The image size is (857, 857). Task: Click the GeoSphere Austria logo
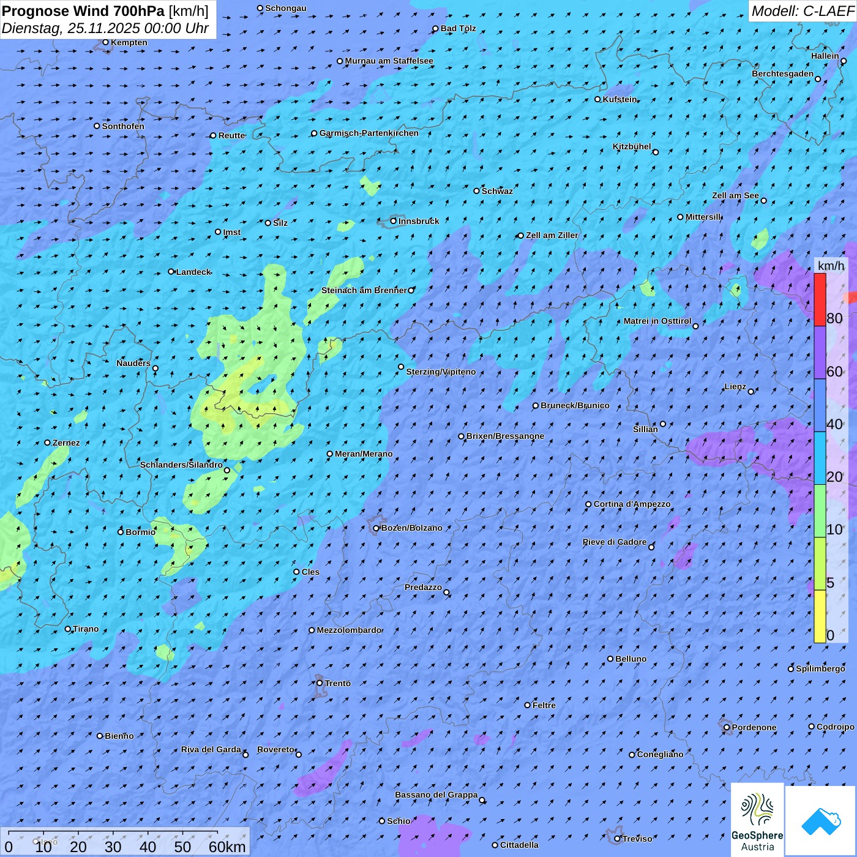(757, 820)
